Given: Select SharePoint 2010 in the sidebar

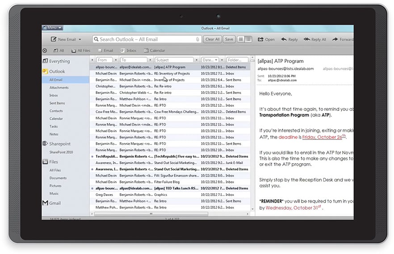Looking at the screenshot, I should point(61,152).
